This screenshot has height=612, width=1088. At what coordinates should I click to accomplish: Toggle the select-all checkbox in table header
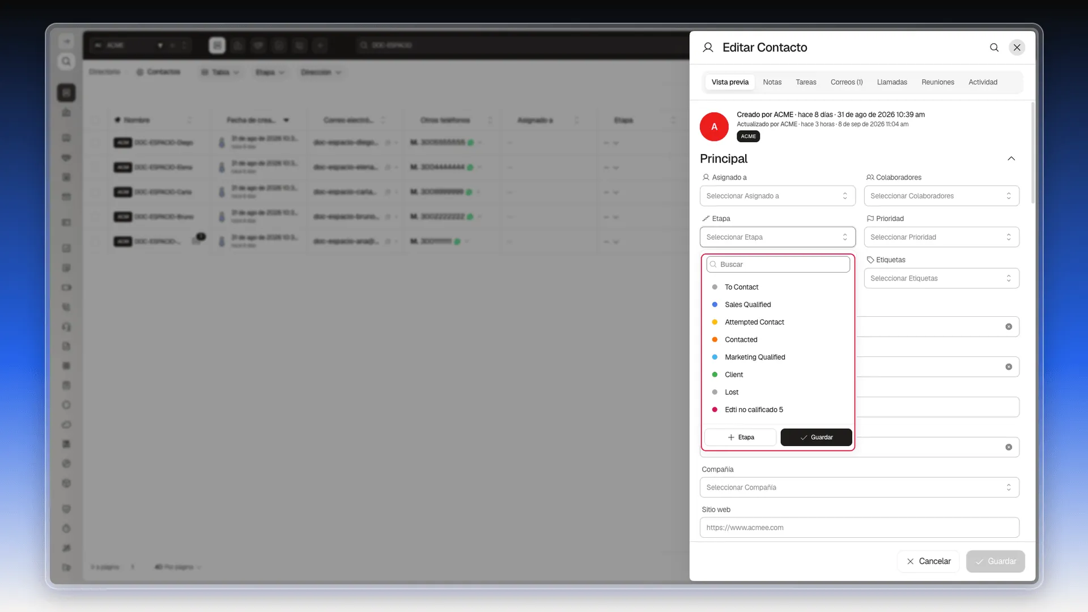click(95, 120)
